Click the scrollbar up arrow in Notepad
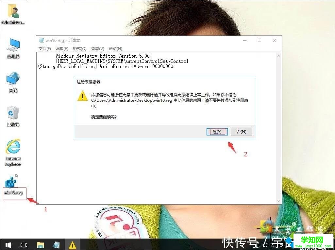335x250 pixels. click(x=279, y=55)
